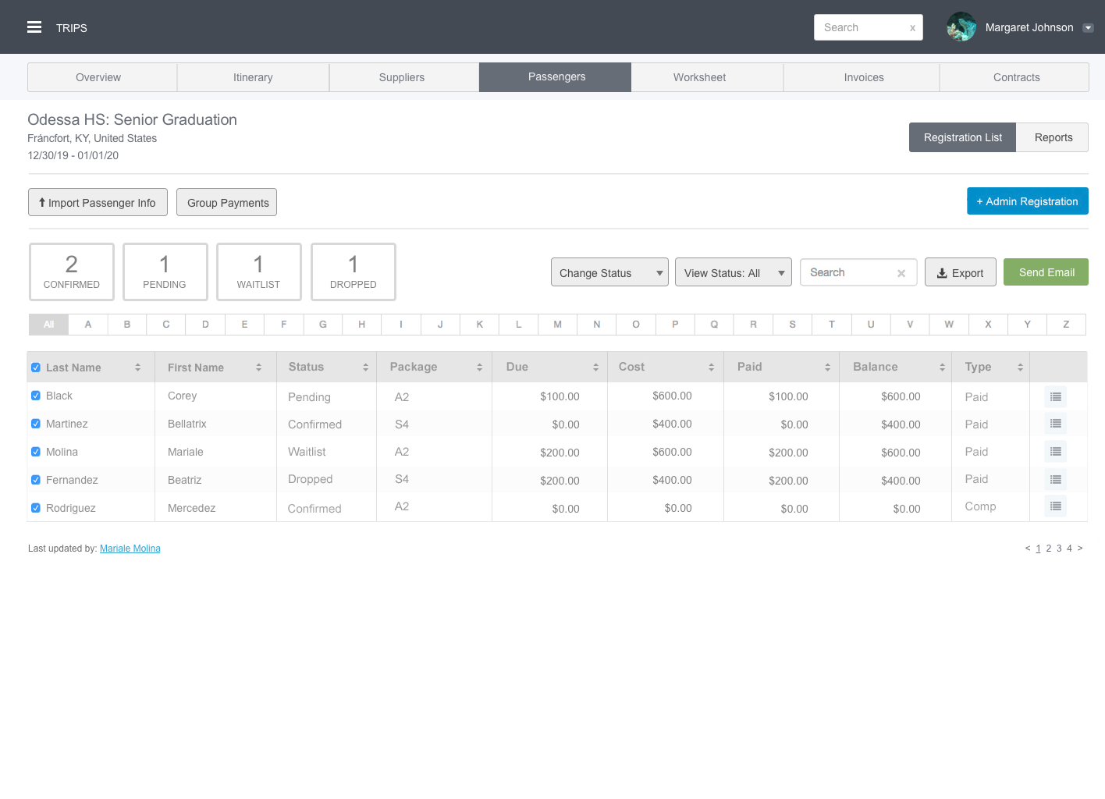Sort by Last Name arrows
The image size is (1105, 799).
[137, 368]
